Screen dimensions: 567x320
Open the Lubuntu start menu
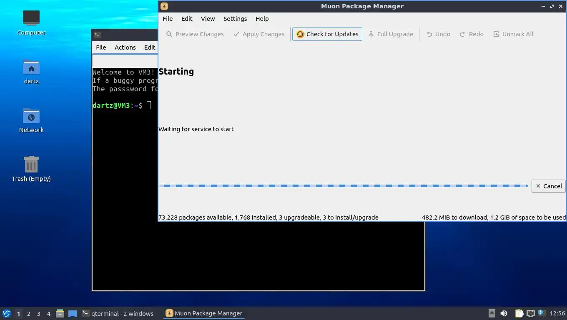[x=7, y=313]
